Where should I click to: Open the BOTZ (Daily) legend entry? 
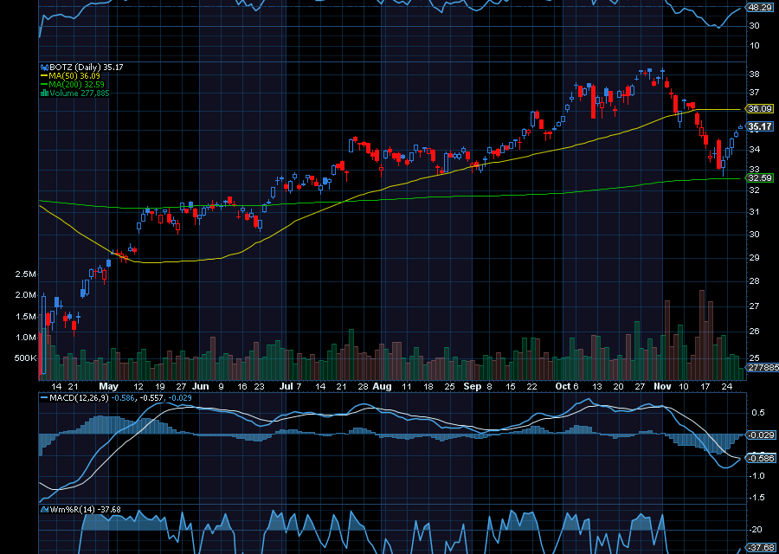point(82,67)
